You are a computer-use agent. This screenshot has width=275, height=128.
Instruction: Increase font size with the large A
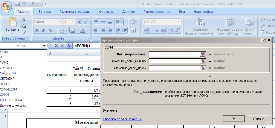(x=79, y=22)
